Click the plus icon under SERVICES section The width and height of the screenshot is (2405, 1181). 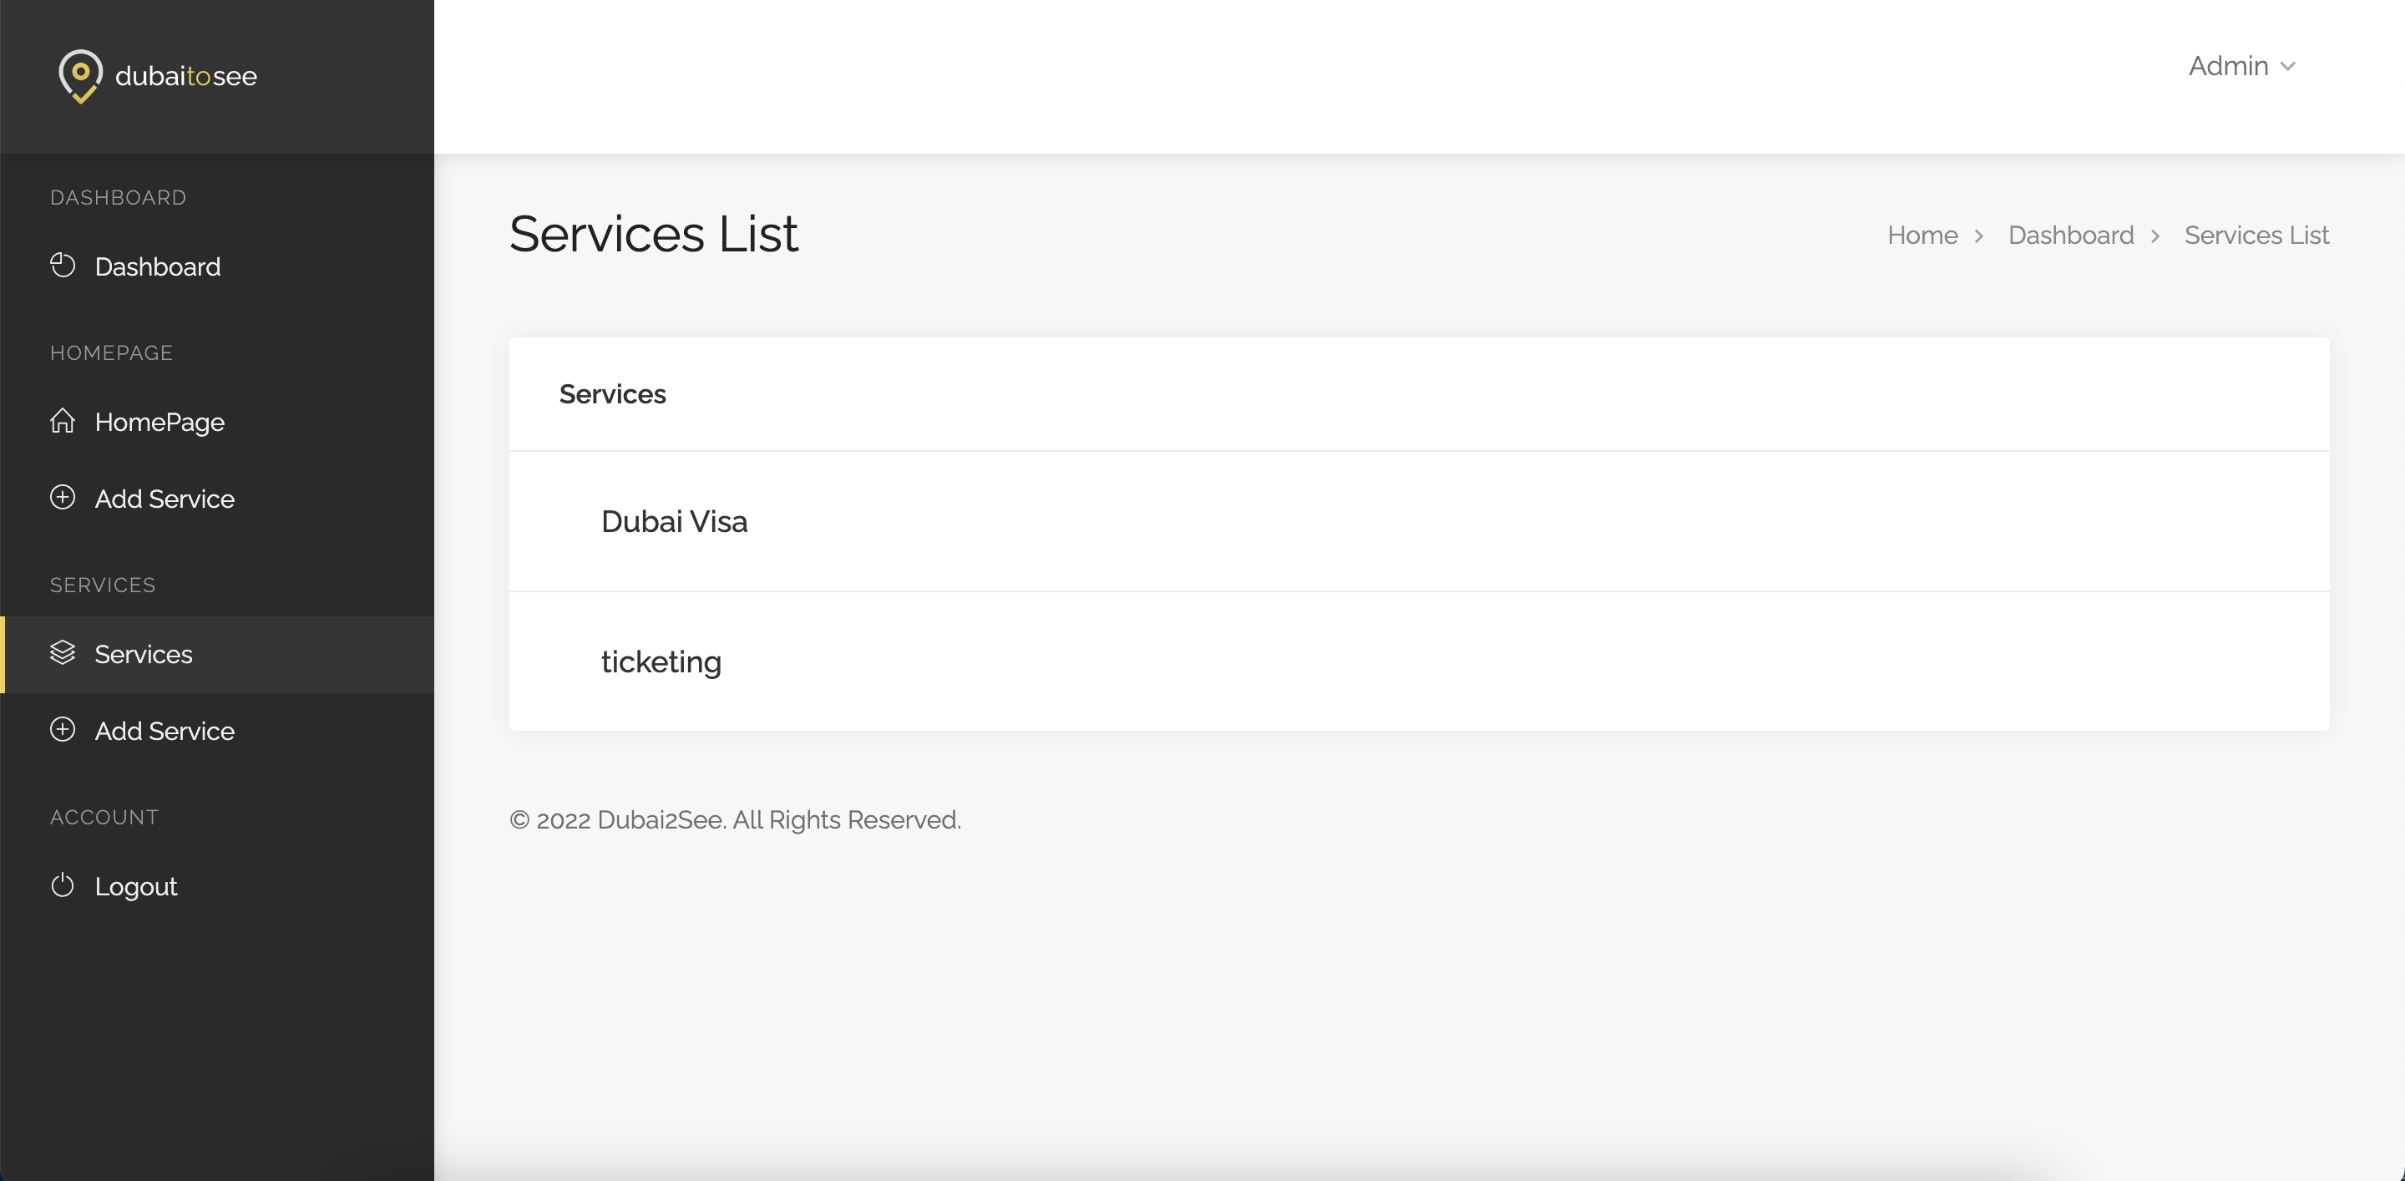click(63, 730)
